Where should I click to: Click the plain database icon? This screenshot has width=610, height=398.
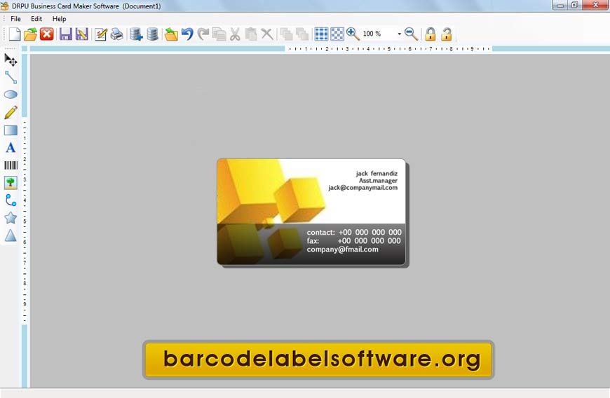tap(153, 34)
